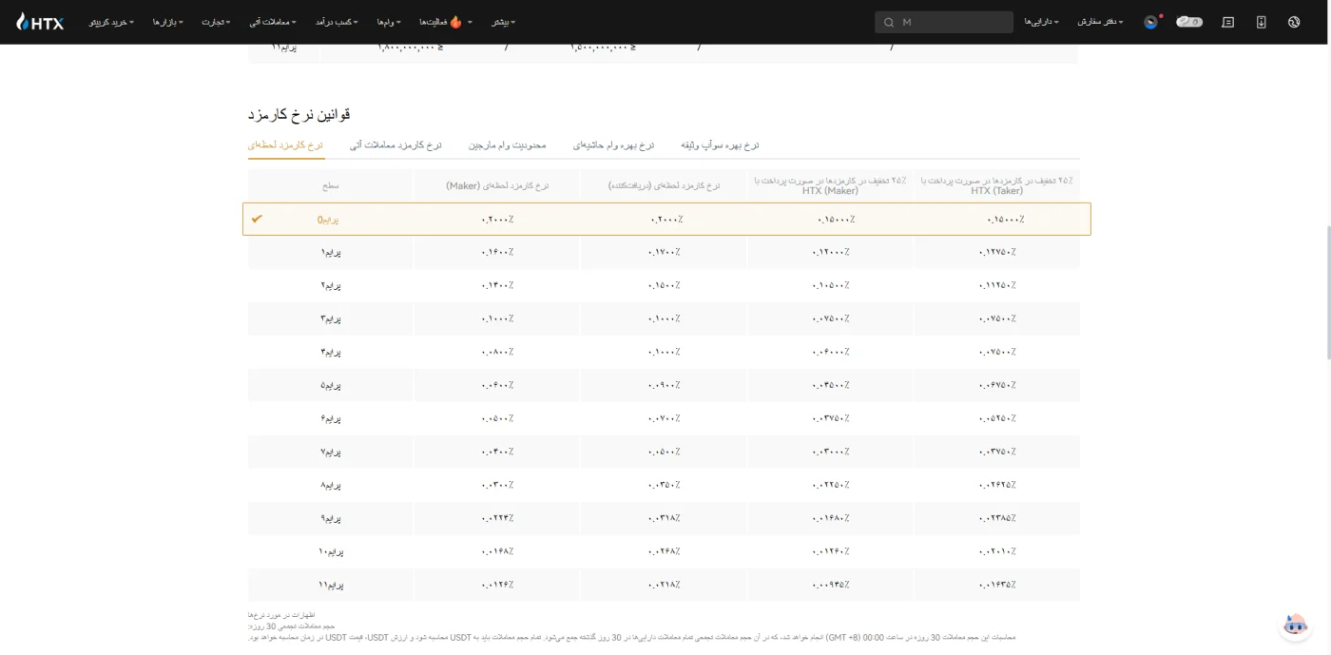Click the پرایم۵ level label

(330, 385)
